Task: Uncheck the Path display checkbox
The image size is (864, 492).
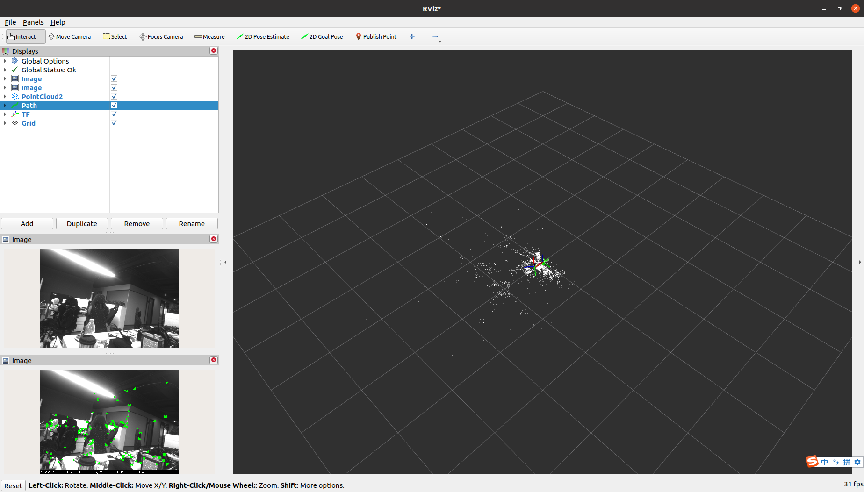Action: [114, 105]
